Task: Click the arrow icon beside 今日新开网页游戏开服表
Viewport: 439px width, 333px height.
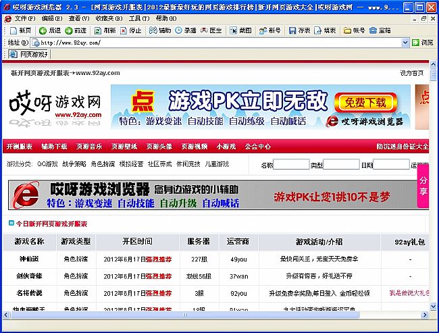Action: coord(11,223)
